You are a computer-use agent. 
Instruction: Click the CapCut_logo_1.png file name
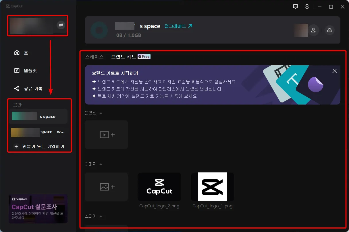pos(213,206)
